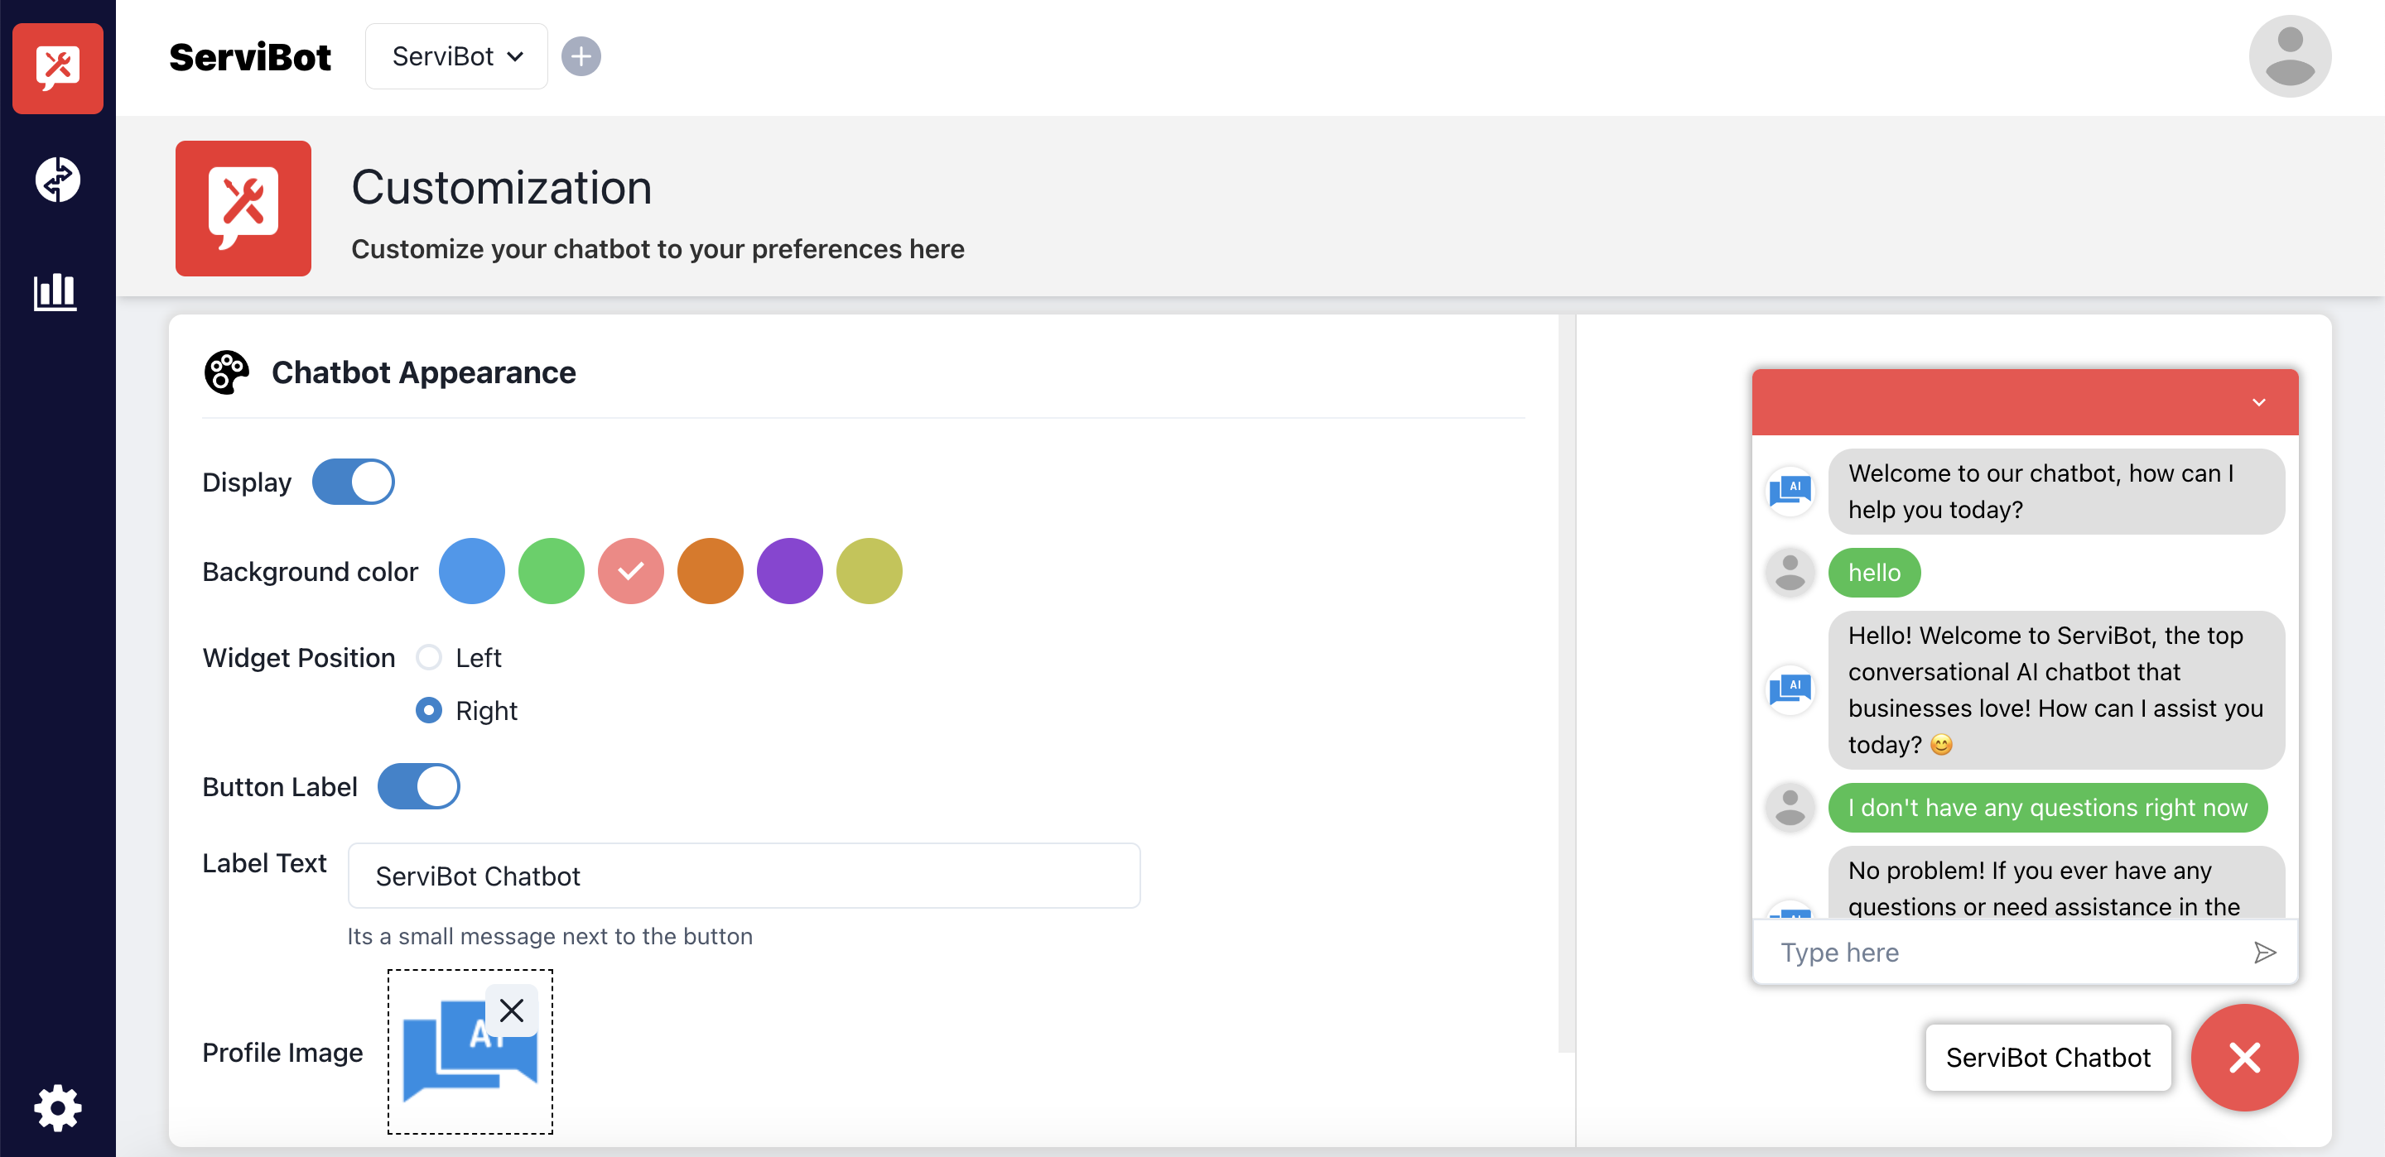Open the user profile avatar
Image resolution: width=2385 pixels, height=1157 pixels.
click(x=2289, y=56)
